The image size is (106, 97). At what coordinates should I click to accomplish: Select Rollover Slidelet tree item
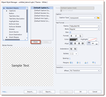15,27
